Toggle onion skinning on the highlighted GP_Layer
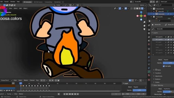The width and height of the screenshot is (174, 98). [168, 39]
